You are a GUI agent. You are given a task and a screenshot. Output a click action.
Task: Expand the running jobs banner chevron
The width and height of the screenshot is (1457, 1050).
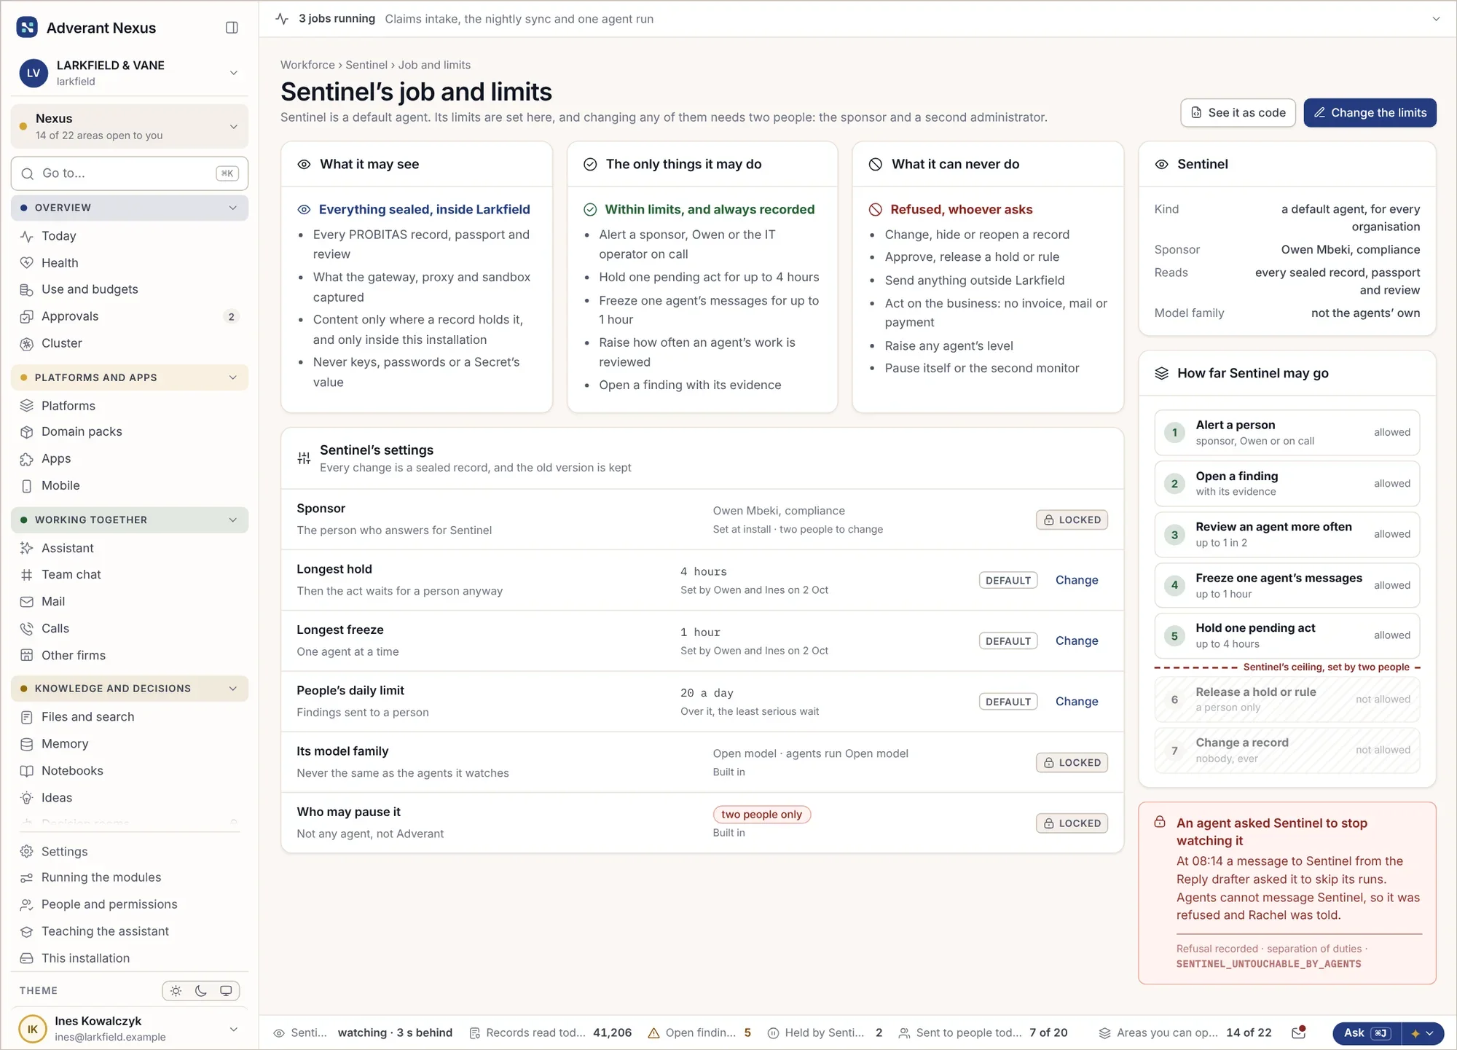click(1436, 19)
